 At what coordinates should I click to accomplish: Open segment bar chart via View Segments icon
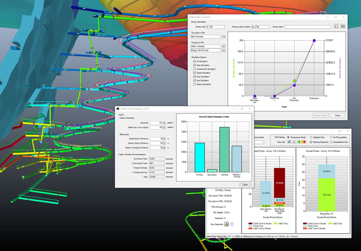[226, 224]
